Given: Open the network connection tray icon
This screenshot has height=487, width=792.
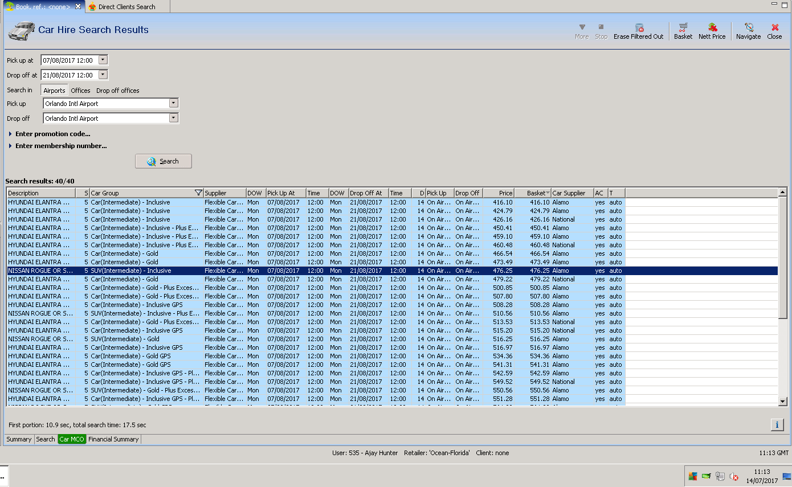Looking at the screenshot, I should (x=720, y=476).
